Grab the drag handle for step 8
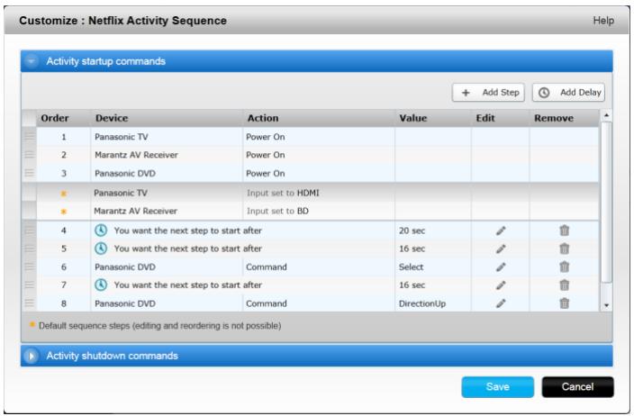 click(30, 303)
